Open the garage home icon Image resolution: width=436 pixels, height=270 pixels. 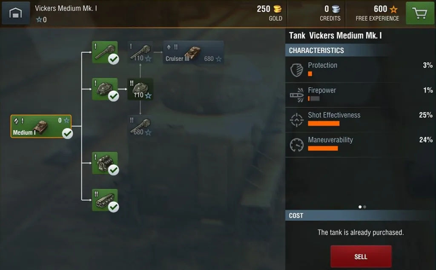tap(16, 13)
